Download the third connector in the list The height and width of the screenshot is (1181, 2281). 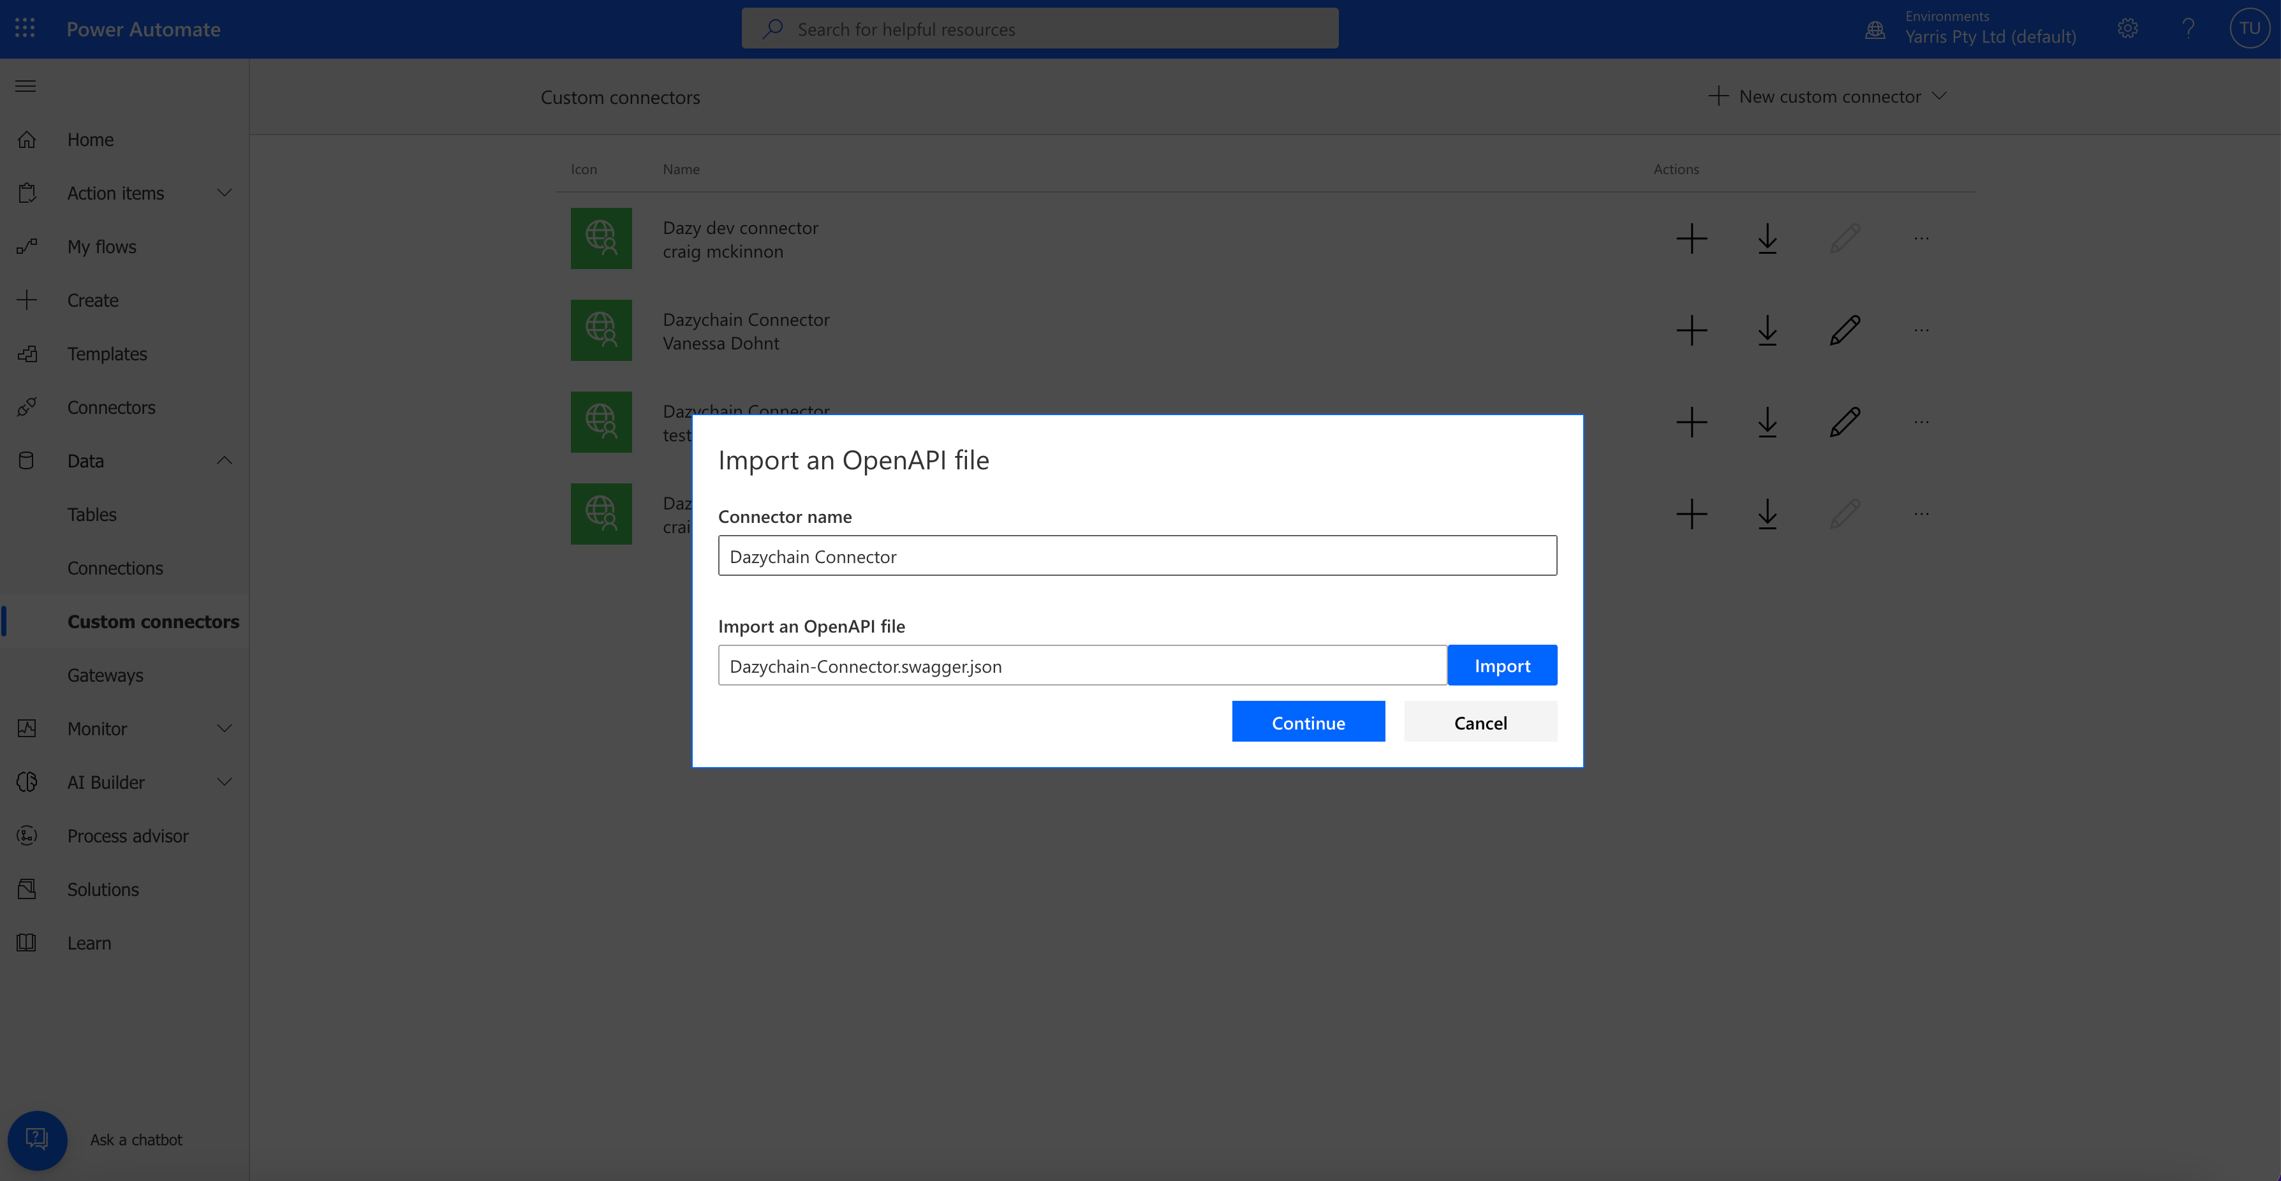pos(1768,422)
